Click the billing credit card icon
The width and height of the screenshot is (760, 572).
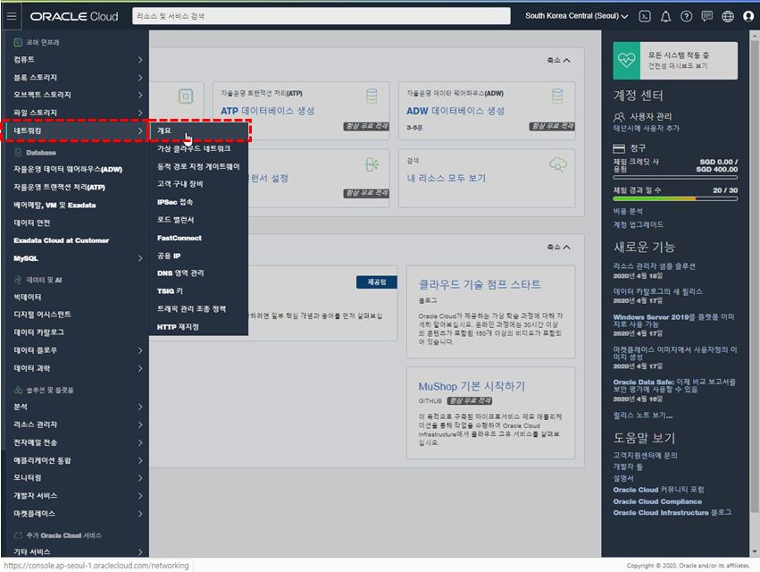click(619, 148)
